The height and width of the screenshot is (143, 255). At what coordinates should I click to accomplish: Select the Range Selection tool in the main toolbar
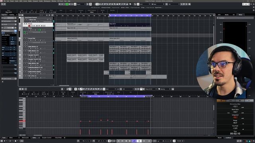point(100,4)
